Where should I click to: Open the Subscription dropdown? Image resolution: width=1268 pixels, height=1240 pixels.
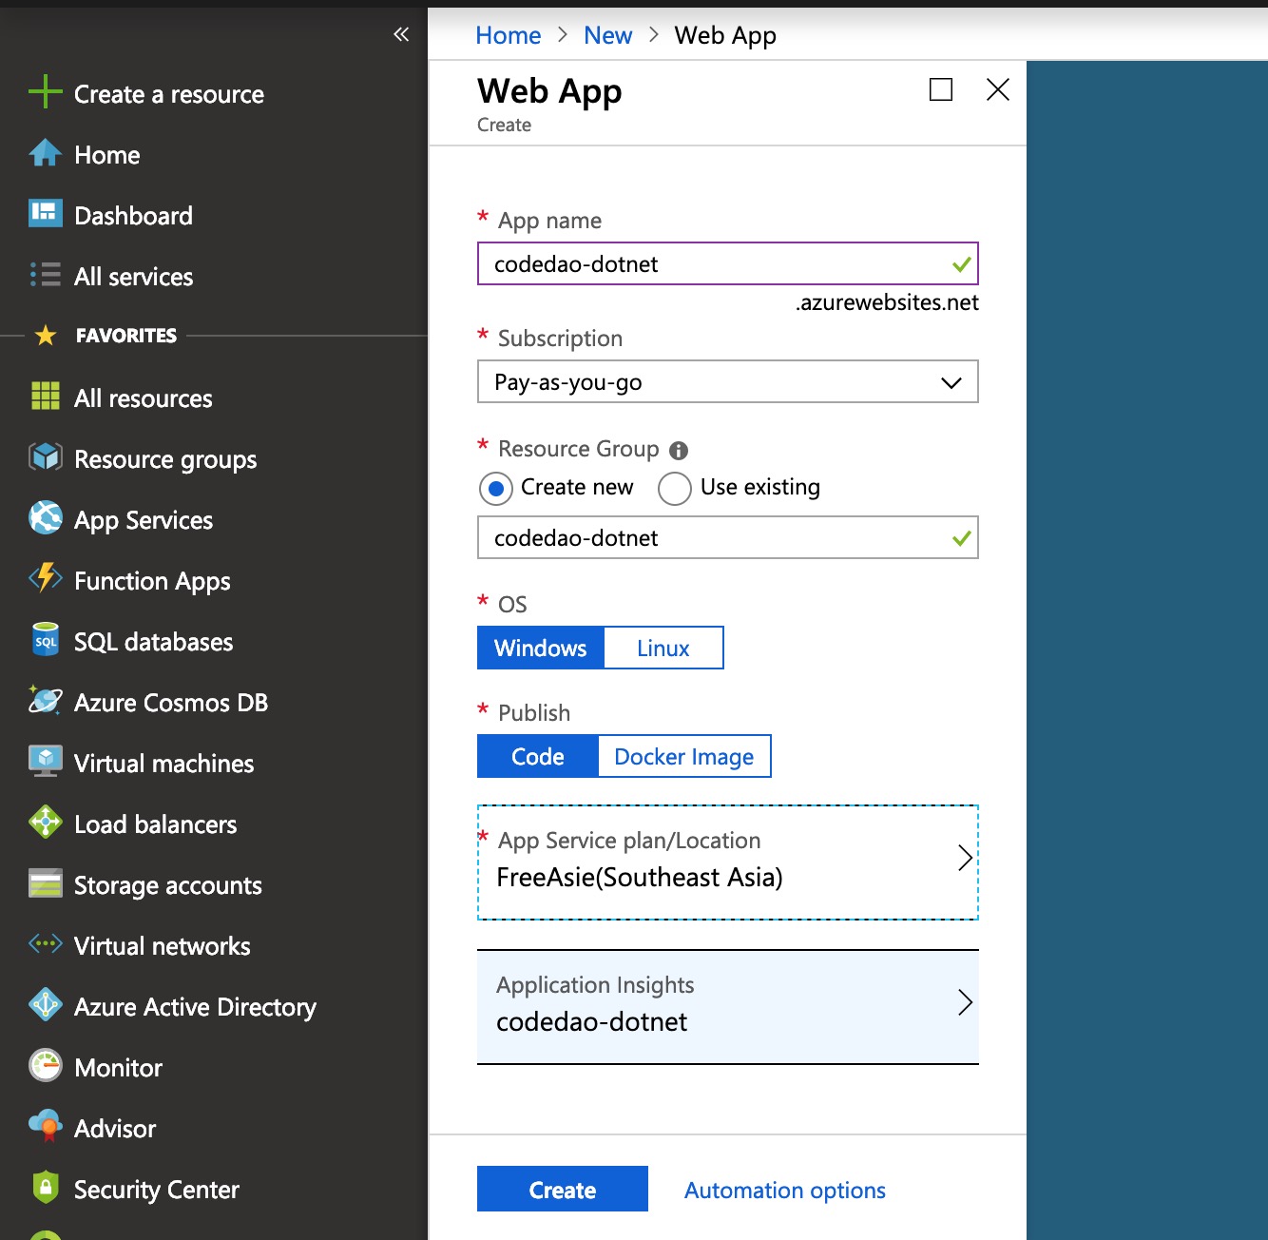coord(727,382)
